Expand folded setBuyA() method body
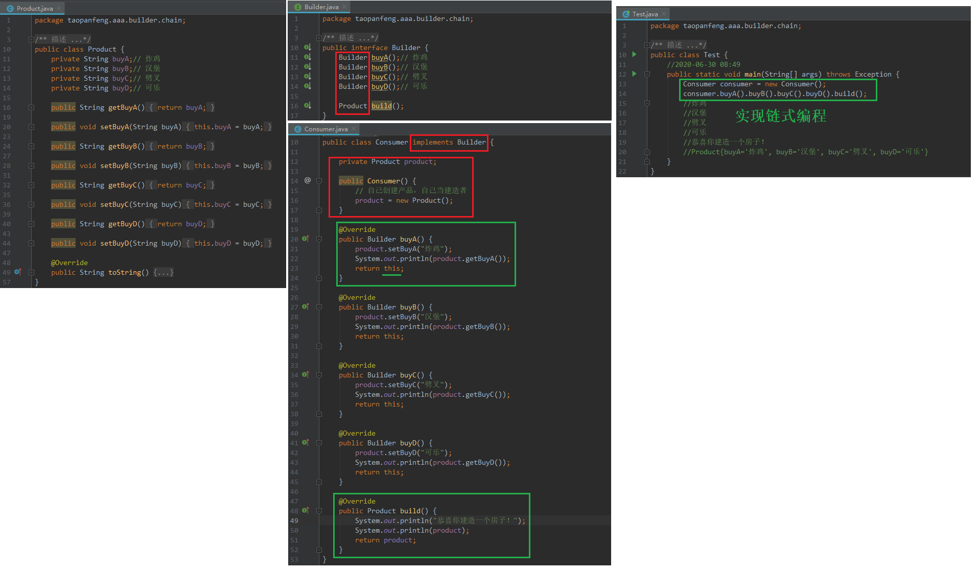 pyautogui.click(x=31, y=127)
